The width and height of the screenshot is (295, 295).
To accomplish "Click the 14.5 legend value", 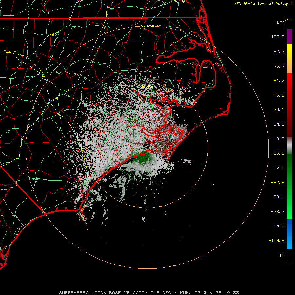I will click(x=279, y=124).
